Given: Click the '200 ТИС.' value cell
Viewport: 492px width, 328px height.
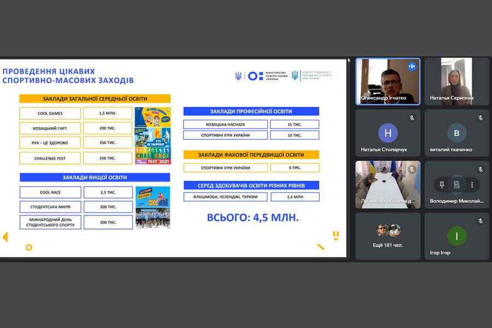Looking at the screenshot, I should click(x=108, y=128).
